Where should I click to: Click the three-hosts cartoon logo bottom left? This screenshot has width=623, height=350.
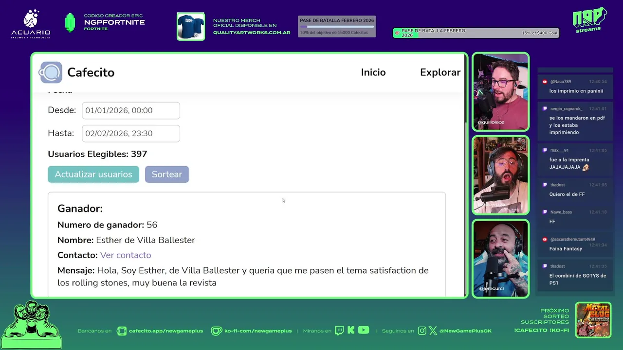point(31,324)
